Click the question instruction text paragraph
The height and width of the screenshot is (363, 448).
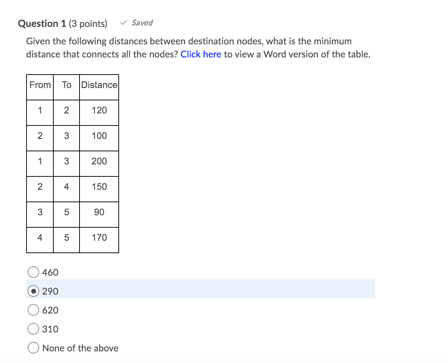[x=198, y=47]
